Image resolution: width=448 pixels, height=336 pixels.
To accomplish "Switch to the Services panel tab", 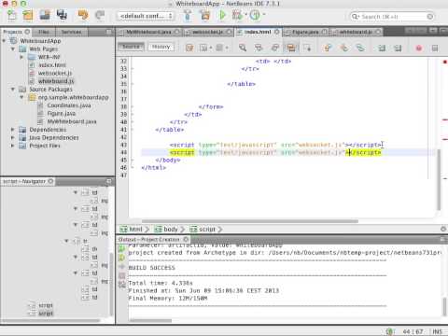I will click(x=71, y=32).
